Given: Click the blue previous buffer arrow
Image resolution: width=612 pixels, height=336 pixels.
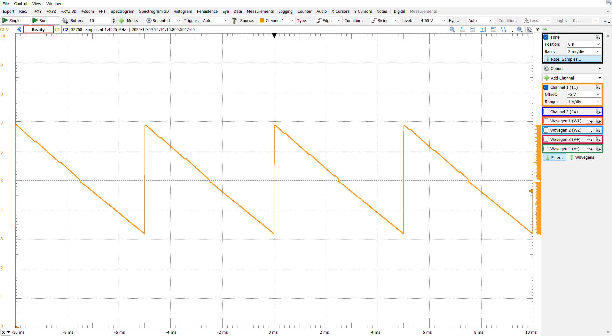Looking at the screenshot, I should [x=20, y=29].
